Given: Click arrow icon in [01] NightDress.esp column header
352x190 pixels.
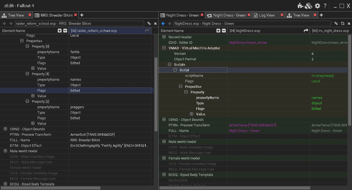Looking at the screenshot, I should 306,31.
